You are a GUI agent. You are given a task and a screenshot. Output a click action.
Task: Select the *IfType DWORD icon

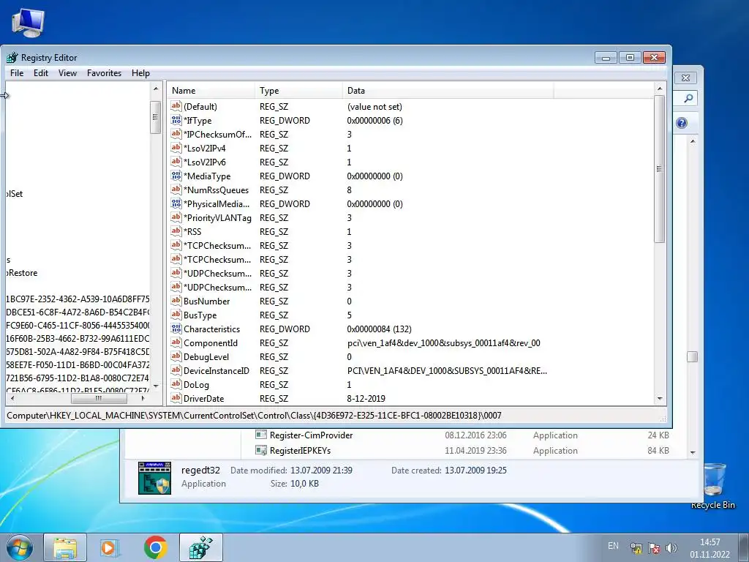pos(176,120)
